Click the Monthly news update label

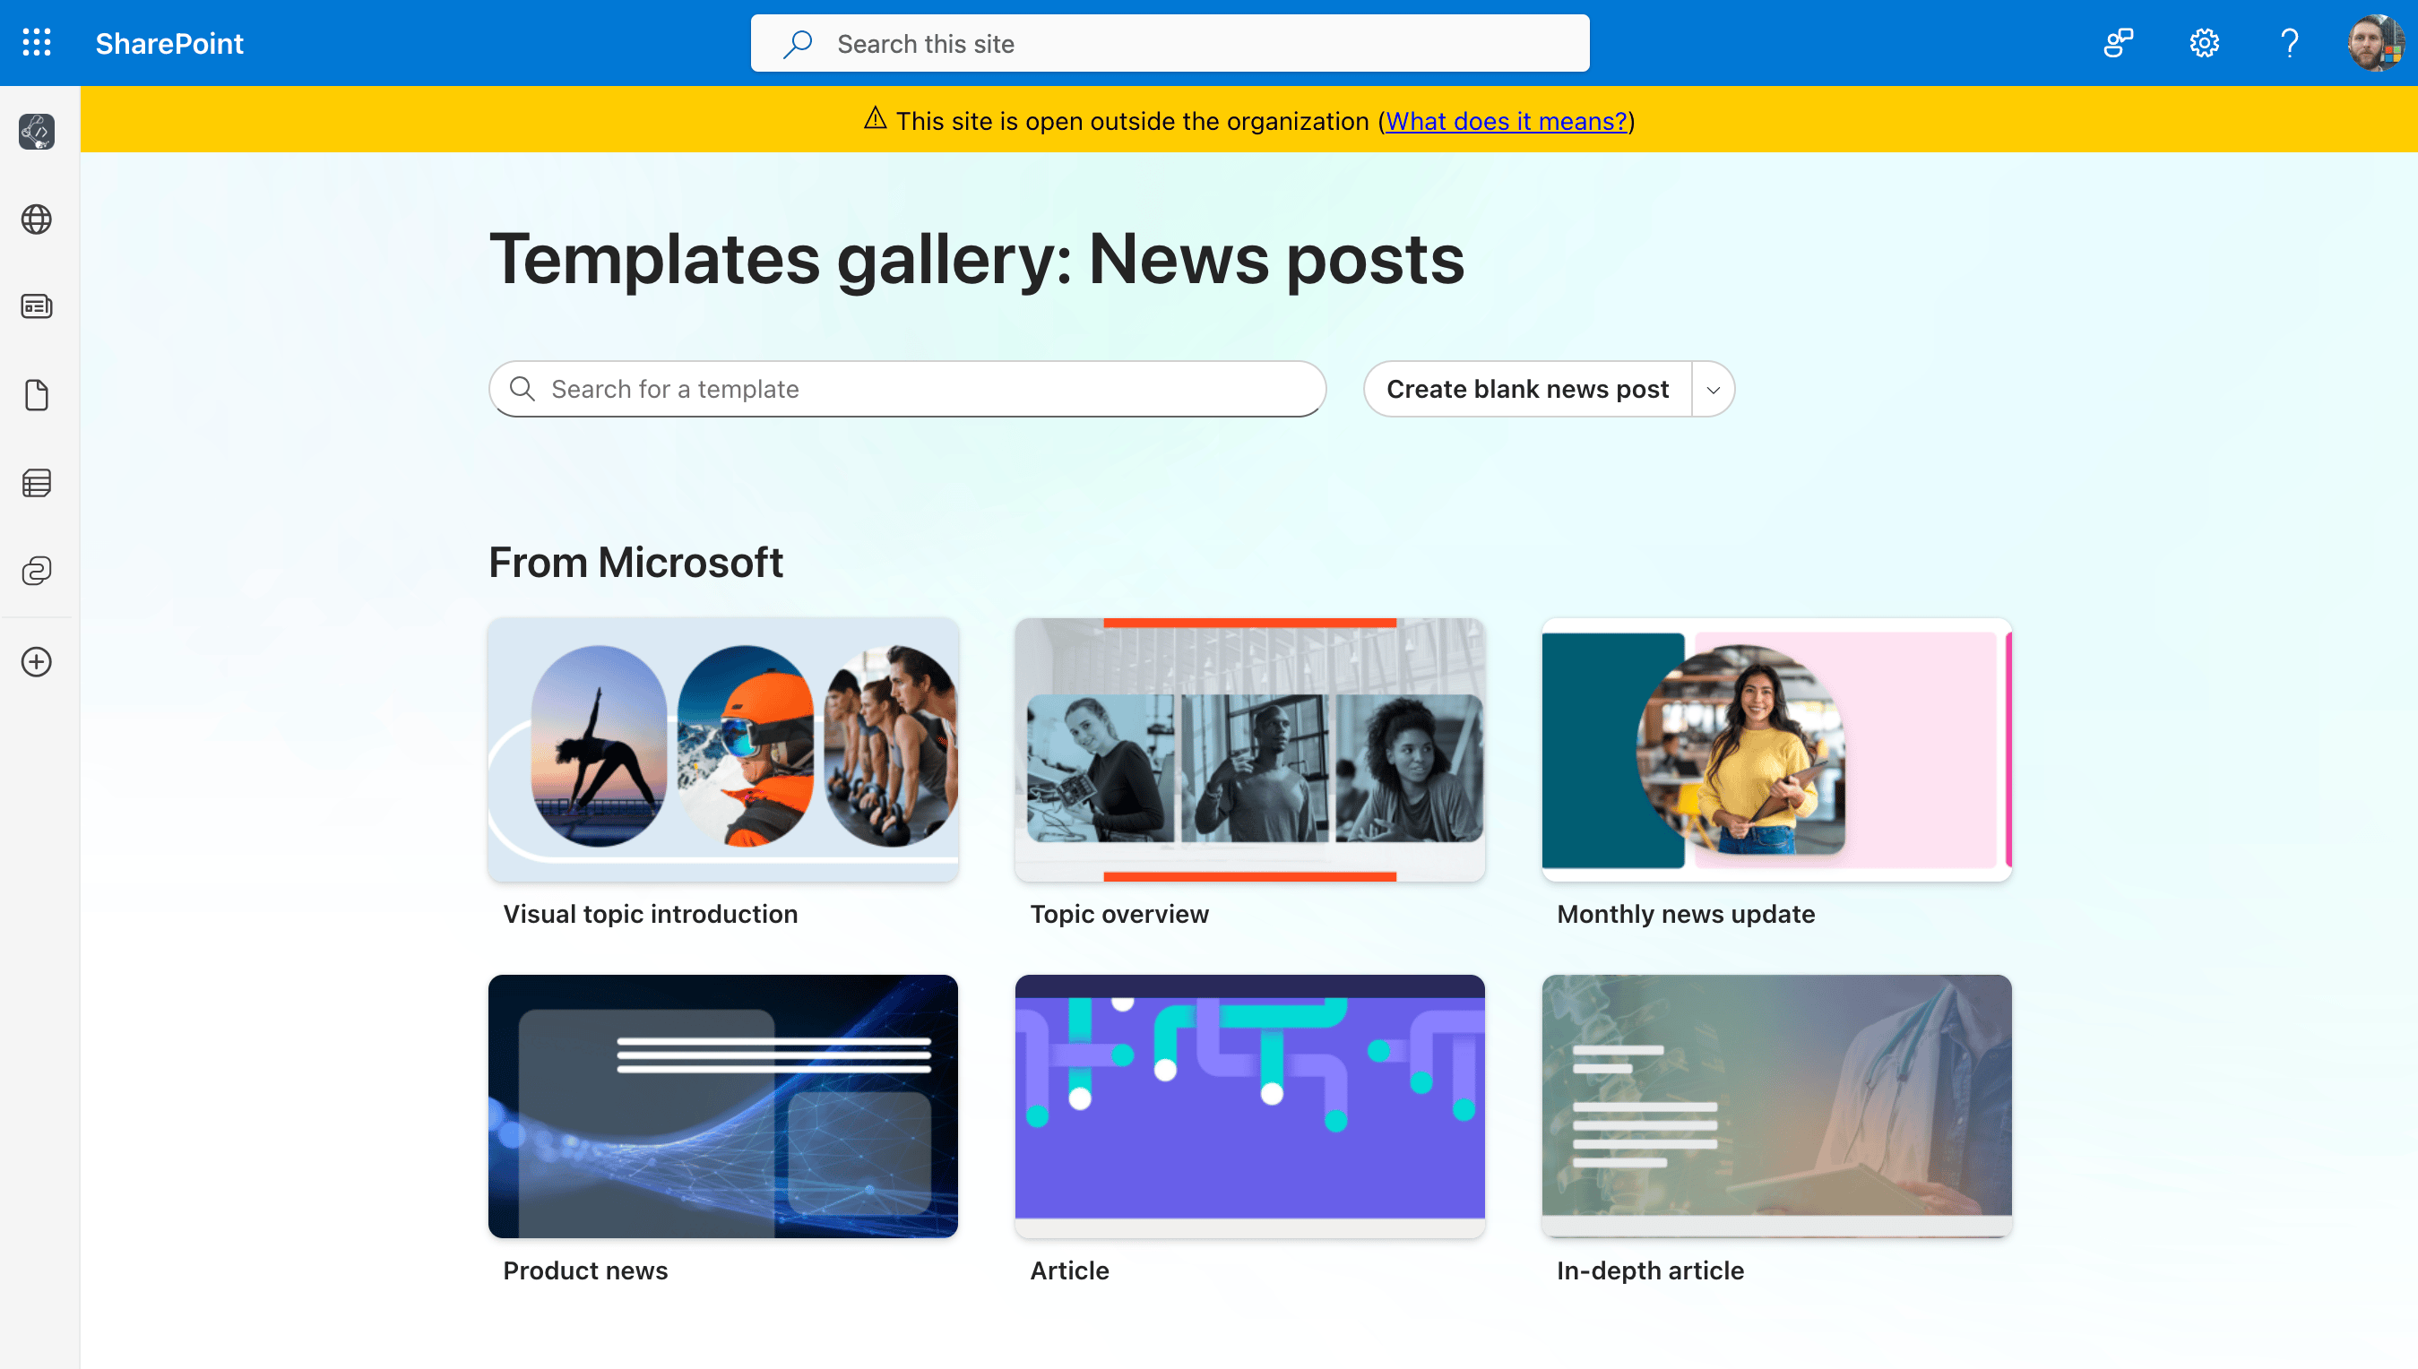[1686, 914]
